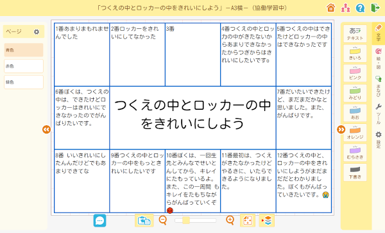Open the help question mark icon
Screen dimensions: 385x233
(x=360, y=8)
